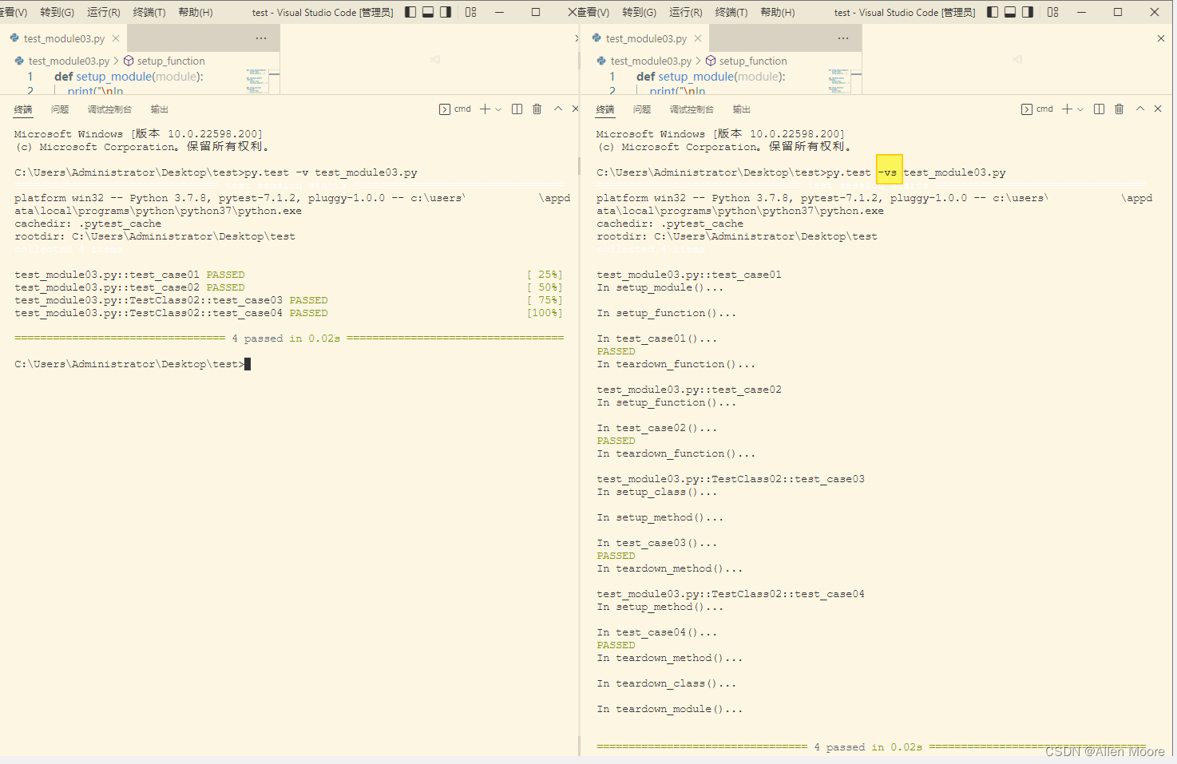The height and width of the screenshot is (764, 1177).
Task: Split the terminal in right window
Action: click(1099, 109)
